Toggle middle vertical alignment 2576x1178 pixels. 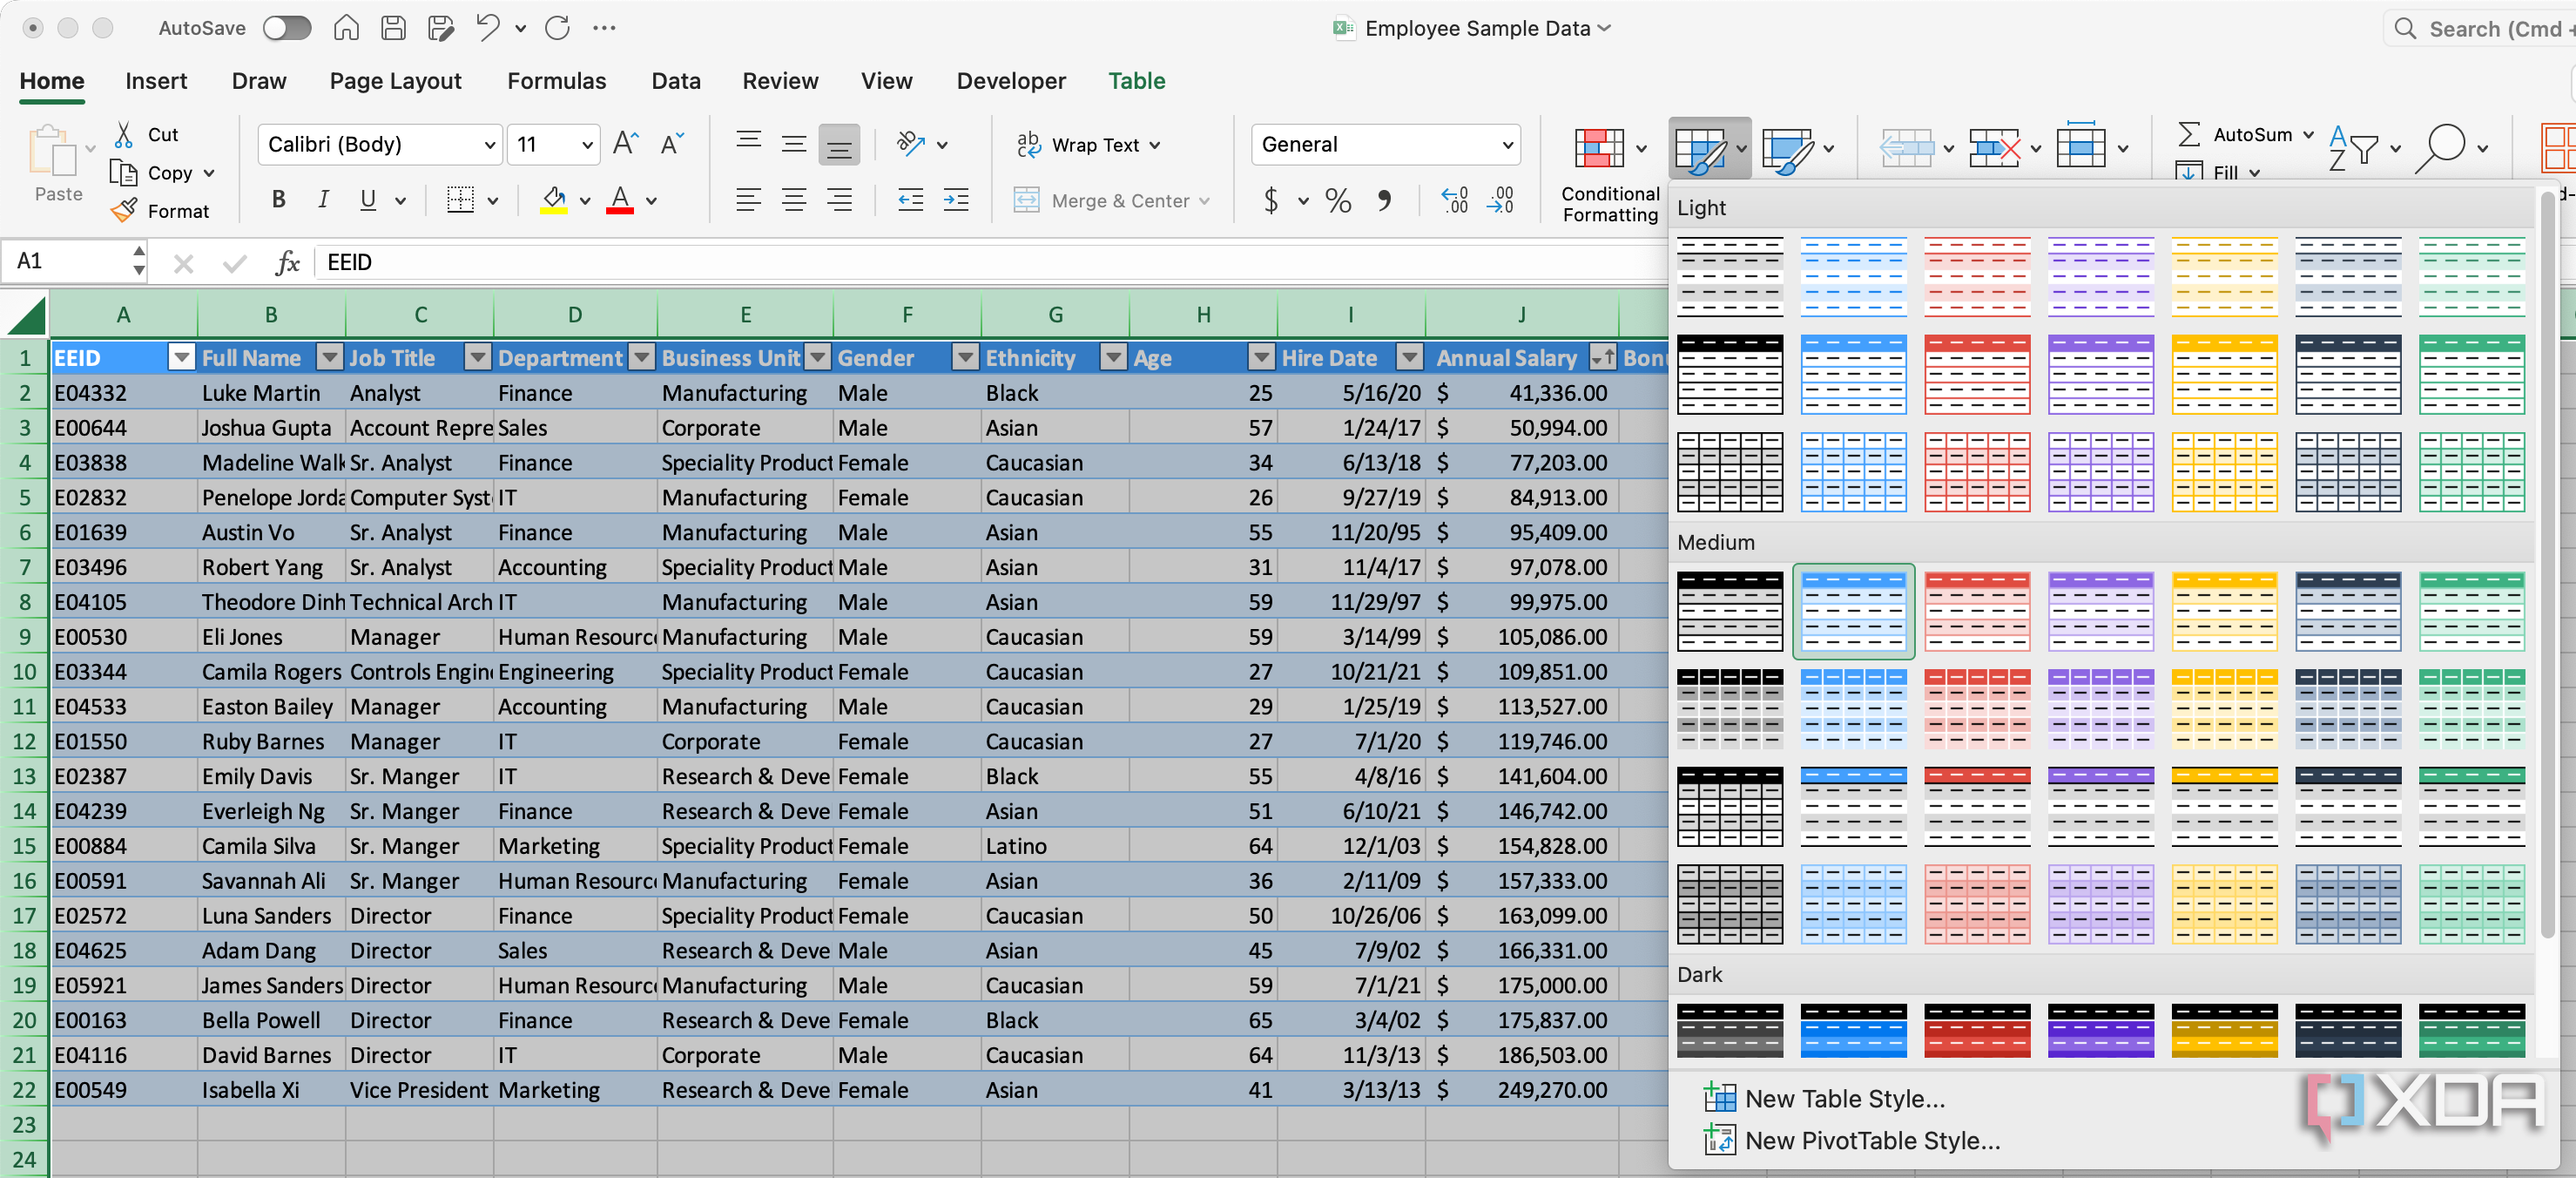coord(794,144)
